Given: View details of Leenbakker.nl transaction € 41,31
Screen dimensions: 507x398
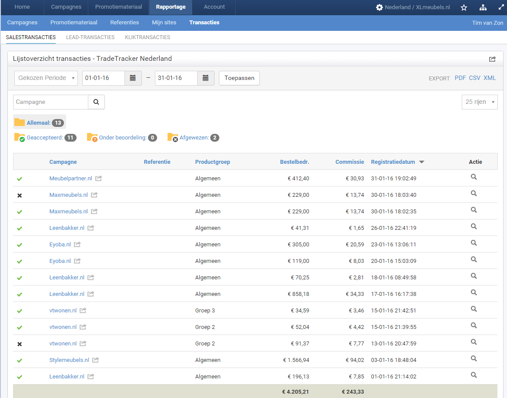Looking at the screenshot, I should 473,226.
